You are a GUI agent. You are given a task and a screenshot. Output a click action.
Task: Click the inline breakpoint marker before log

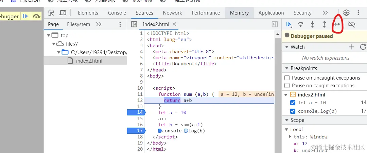(x=186, y=131)
